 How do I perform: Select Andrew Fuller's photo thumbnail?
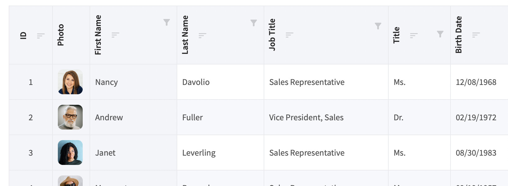[70, 117]
